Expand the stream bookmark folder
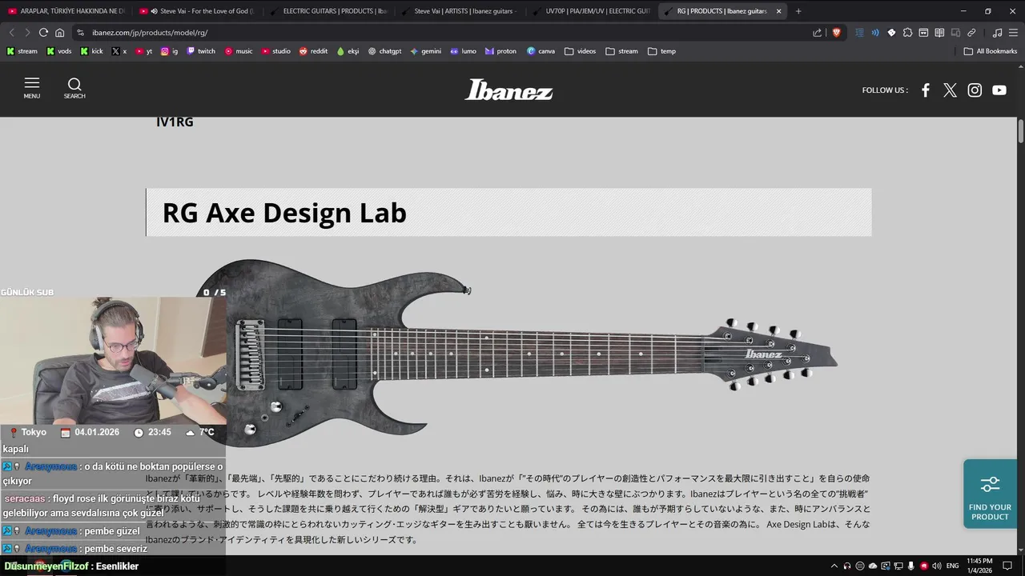The height and width of the screenshot is (576, 1025). pyautogui.click(x=622, y=51)
